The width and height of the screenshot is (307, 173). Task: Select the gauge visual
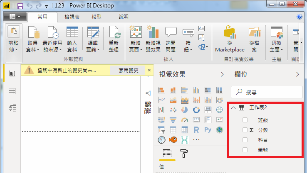(x=184, y=120)
